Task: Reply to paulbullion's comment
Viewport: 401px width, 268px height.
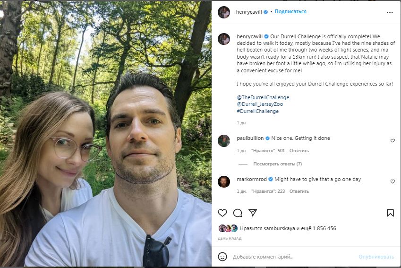Action: tap(299, 151)
